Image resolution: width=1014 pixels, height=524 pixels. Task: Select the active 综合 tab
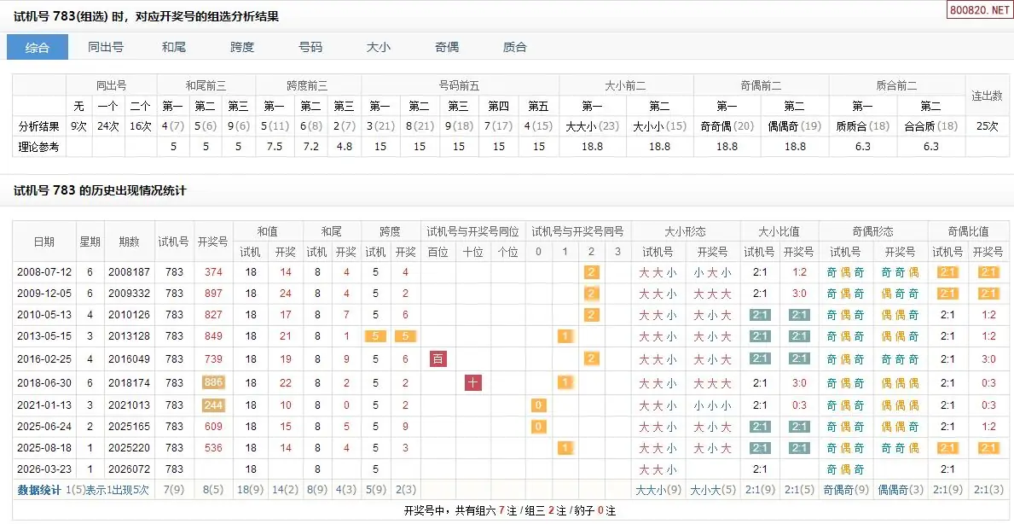pyautogui.click(x=38, y=47)
